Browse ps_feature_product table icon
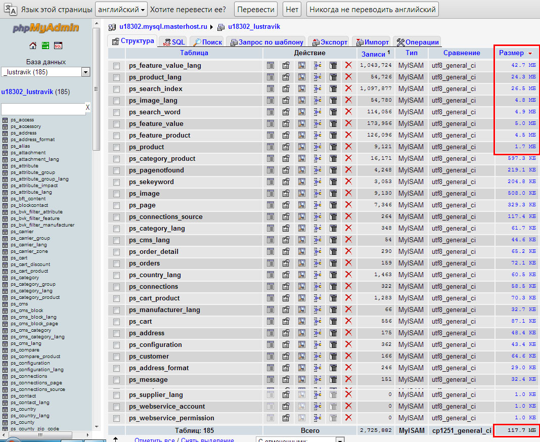Image resolution: width=540 pixels, height=442 pixels. point(271,135)
